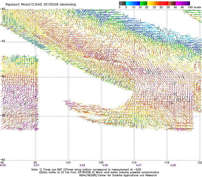Click the longitude axis label '90'
The image size is (202, 177).
pos(2,163)
